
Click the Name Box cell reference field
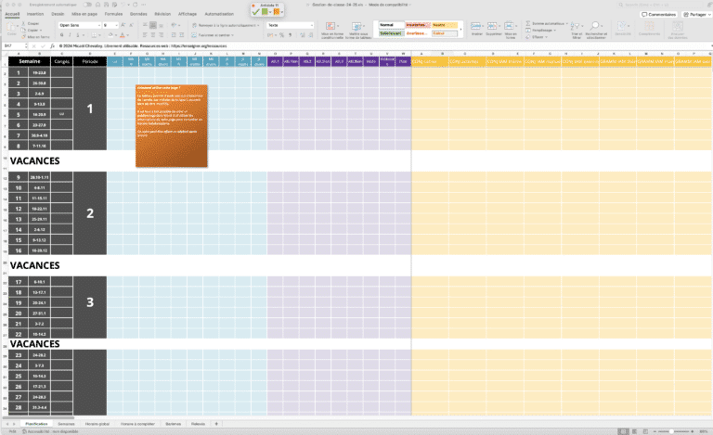[14, 45]
